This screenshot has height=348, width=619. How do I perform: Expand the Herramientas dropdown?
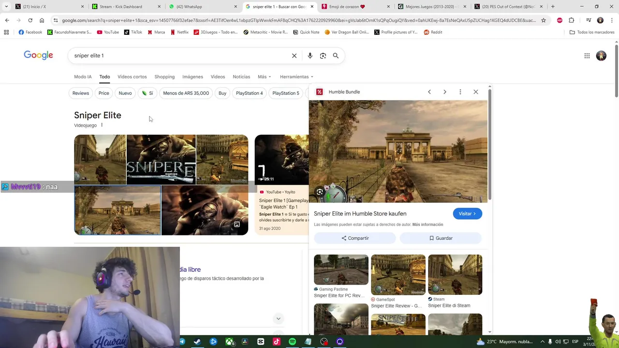(x=296, y=77)
